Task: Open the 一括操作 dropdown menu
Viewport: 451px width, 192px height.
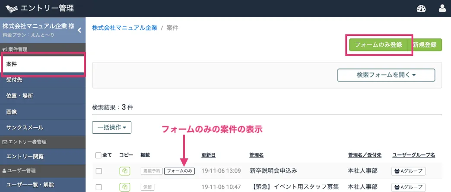Action: (x=111, y=127)
